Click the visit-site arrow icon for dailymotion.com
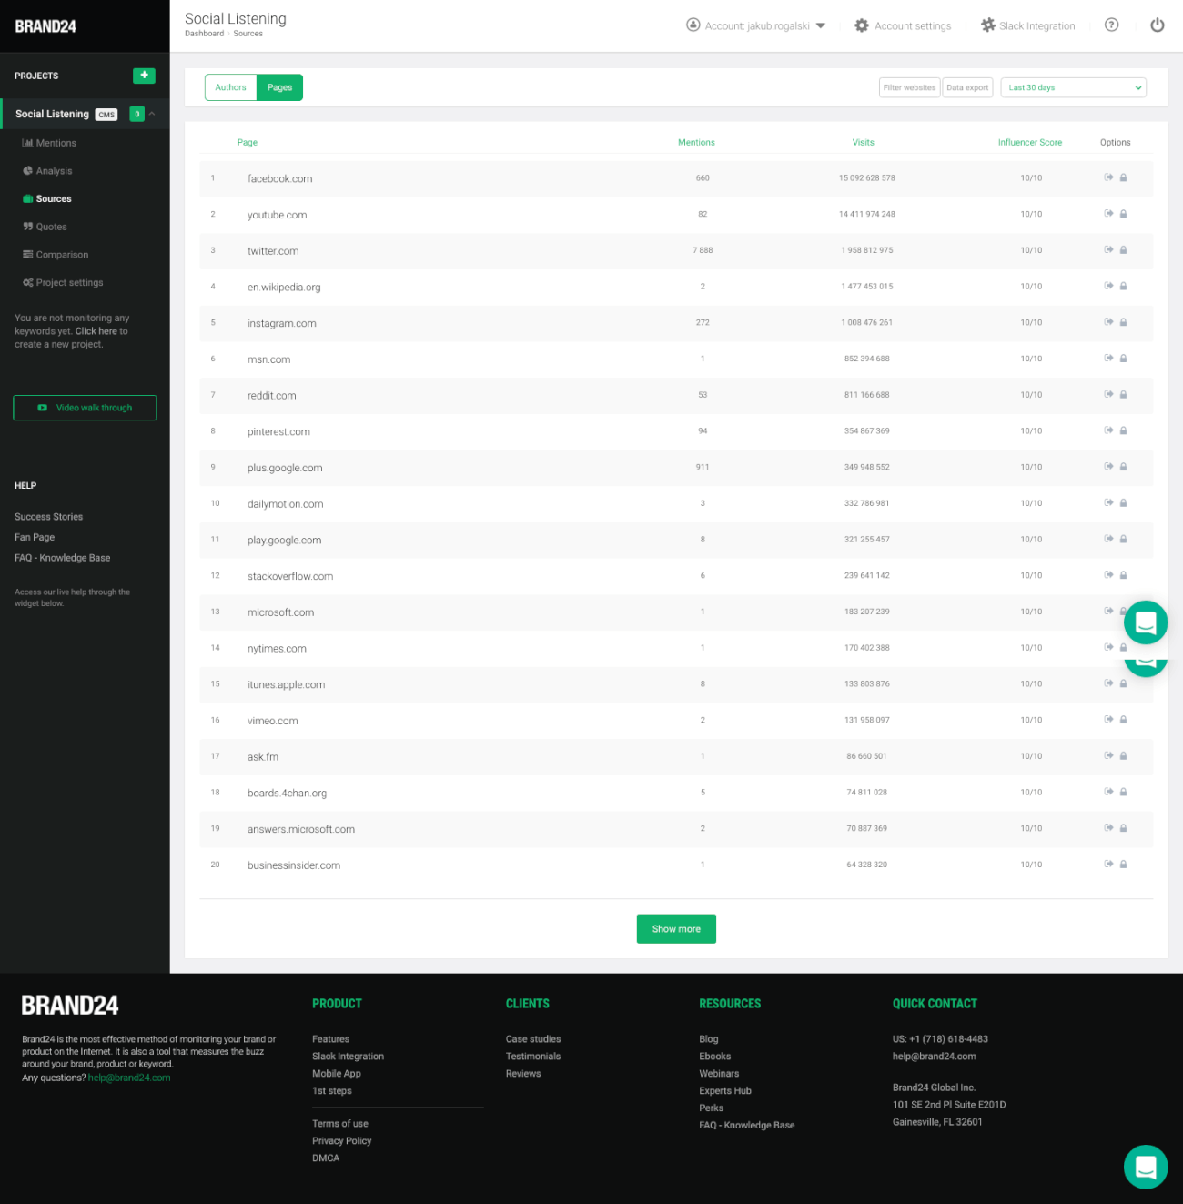 [1108, 502]
